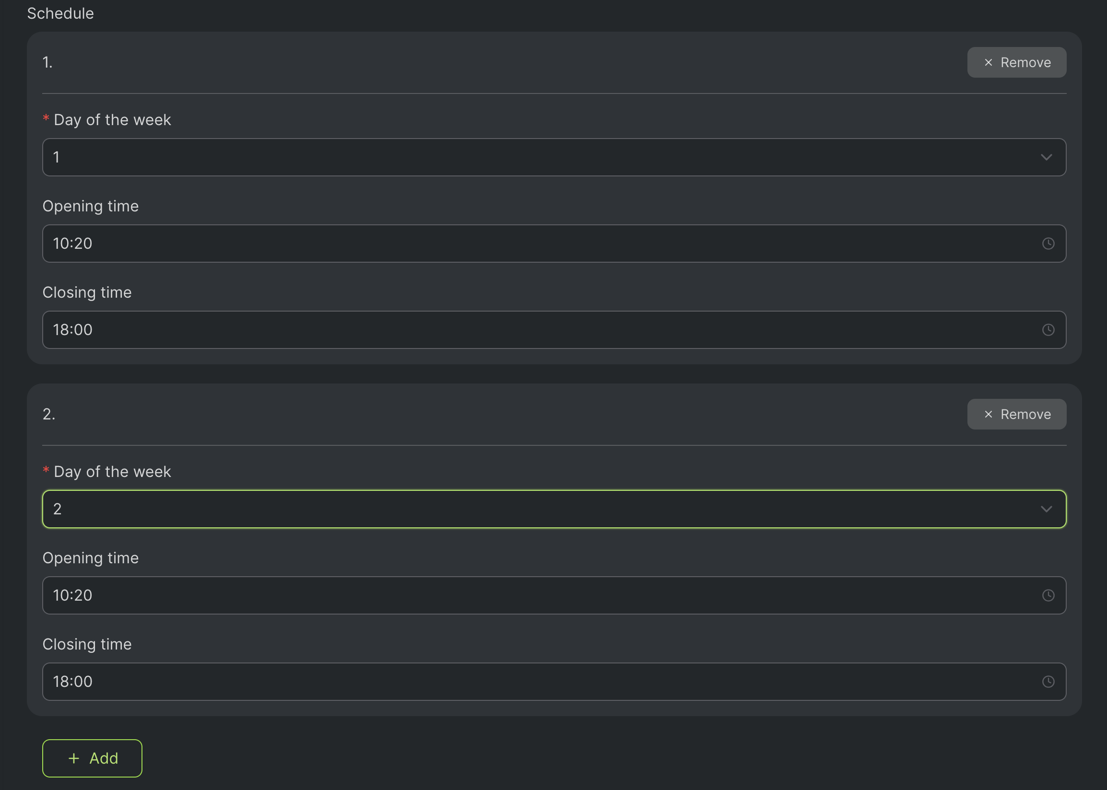Add a new schedule entry

(x=93, y=758)
